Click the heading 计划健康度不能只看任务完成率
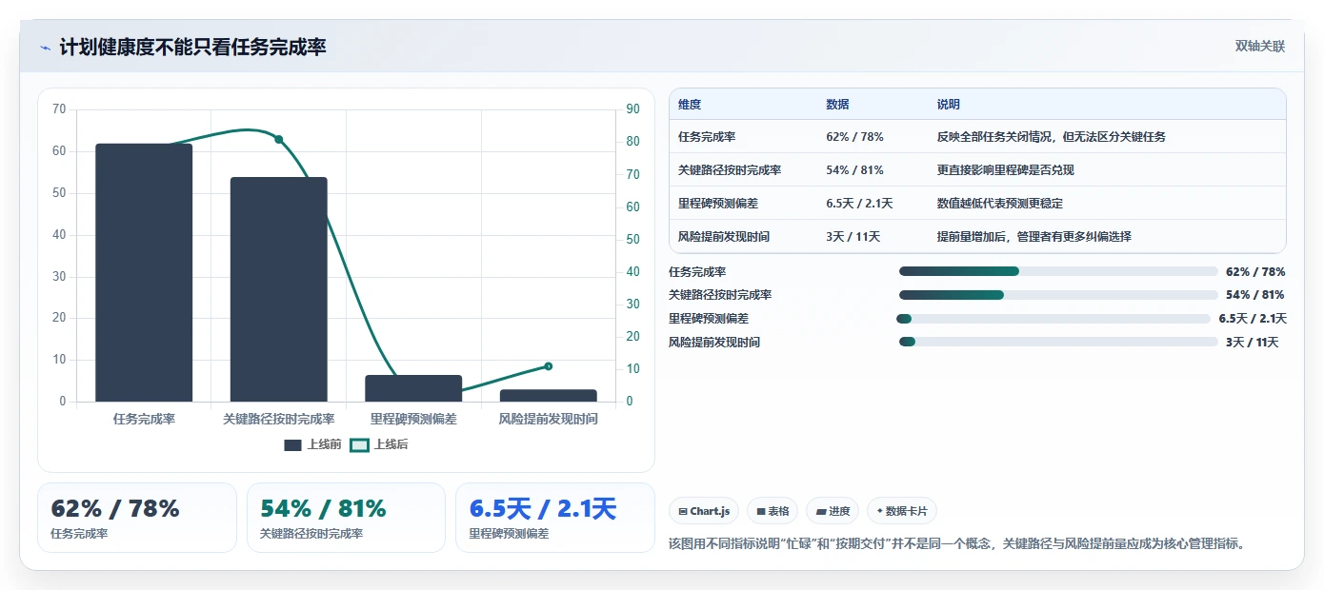1324x590 pixels. click(x=192, y=47)
